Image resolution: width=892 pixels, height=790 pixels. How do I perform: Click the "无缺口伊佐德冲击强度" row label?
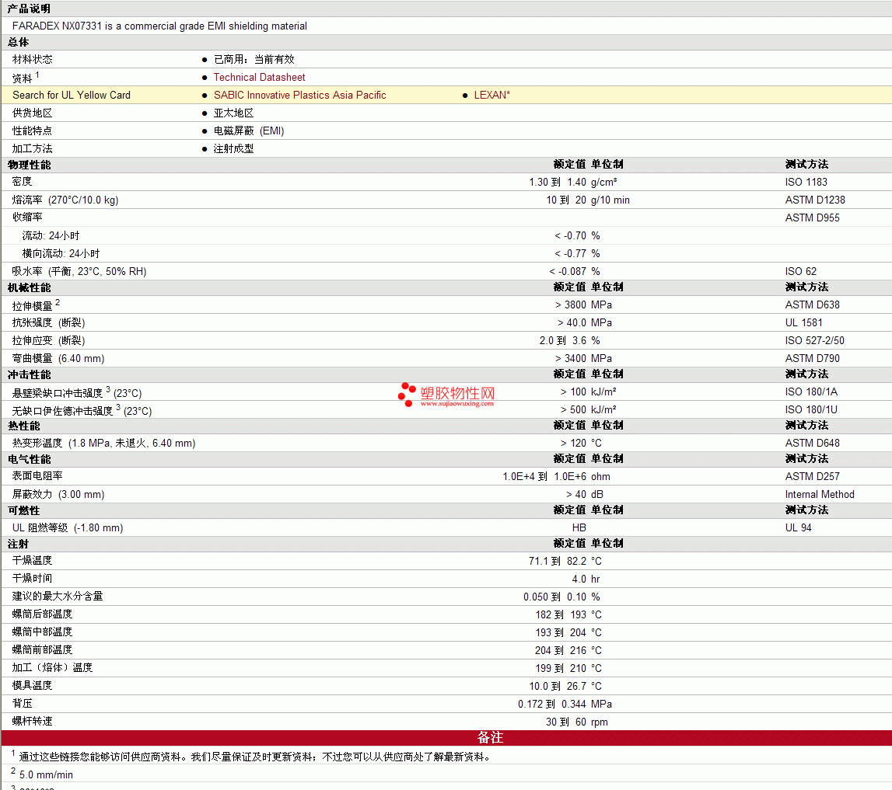coord(62,410)
